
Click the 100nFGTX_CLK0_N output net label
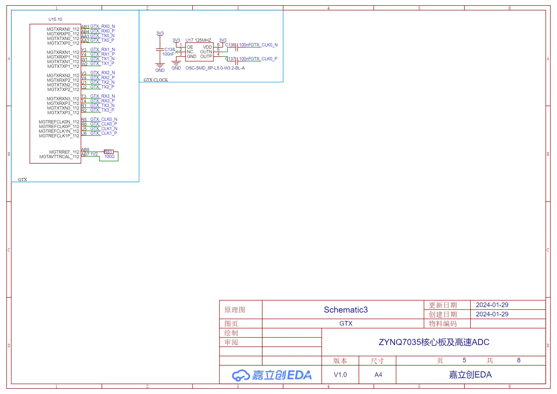258,45
